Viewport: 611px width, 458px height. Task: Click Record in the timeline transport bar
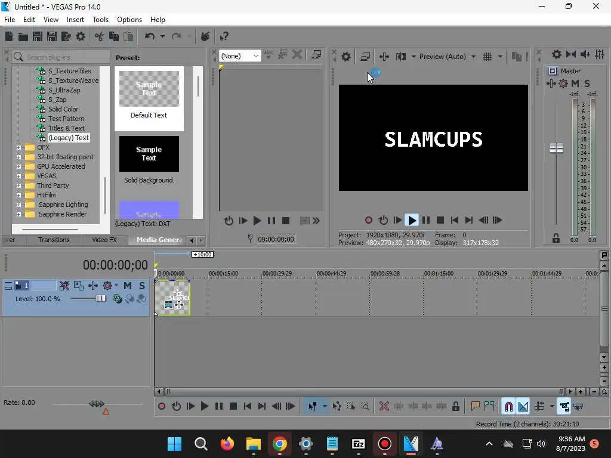pos(161,407)
